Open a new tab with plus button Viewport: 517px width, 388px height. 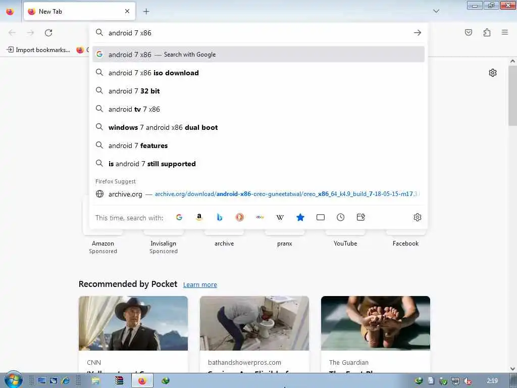click(146, 12)
